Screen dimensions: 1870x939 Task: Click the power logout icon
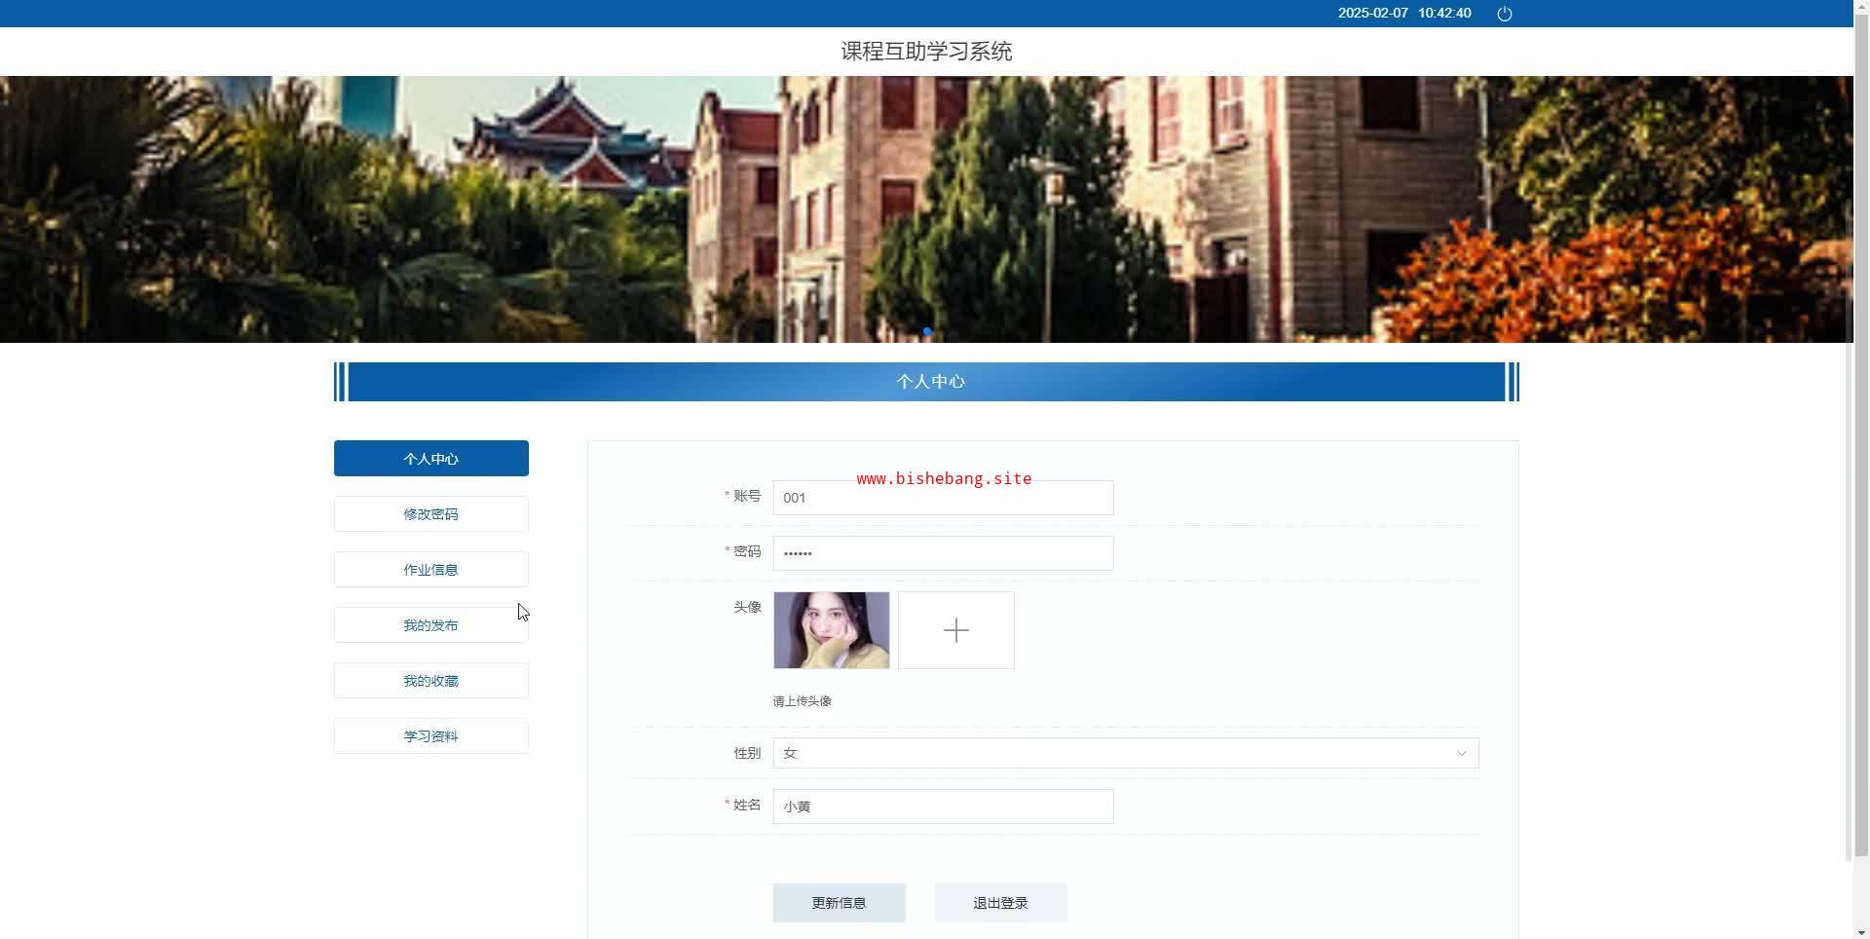(x=1504, y=14)
